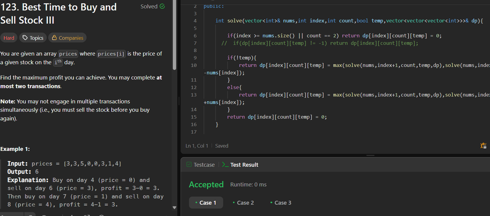
Task: Click 'return dp[index][count][temp] = 0;' on line 15
Action: [x=276, y=117]
